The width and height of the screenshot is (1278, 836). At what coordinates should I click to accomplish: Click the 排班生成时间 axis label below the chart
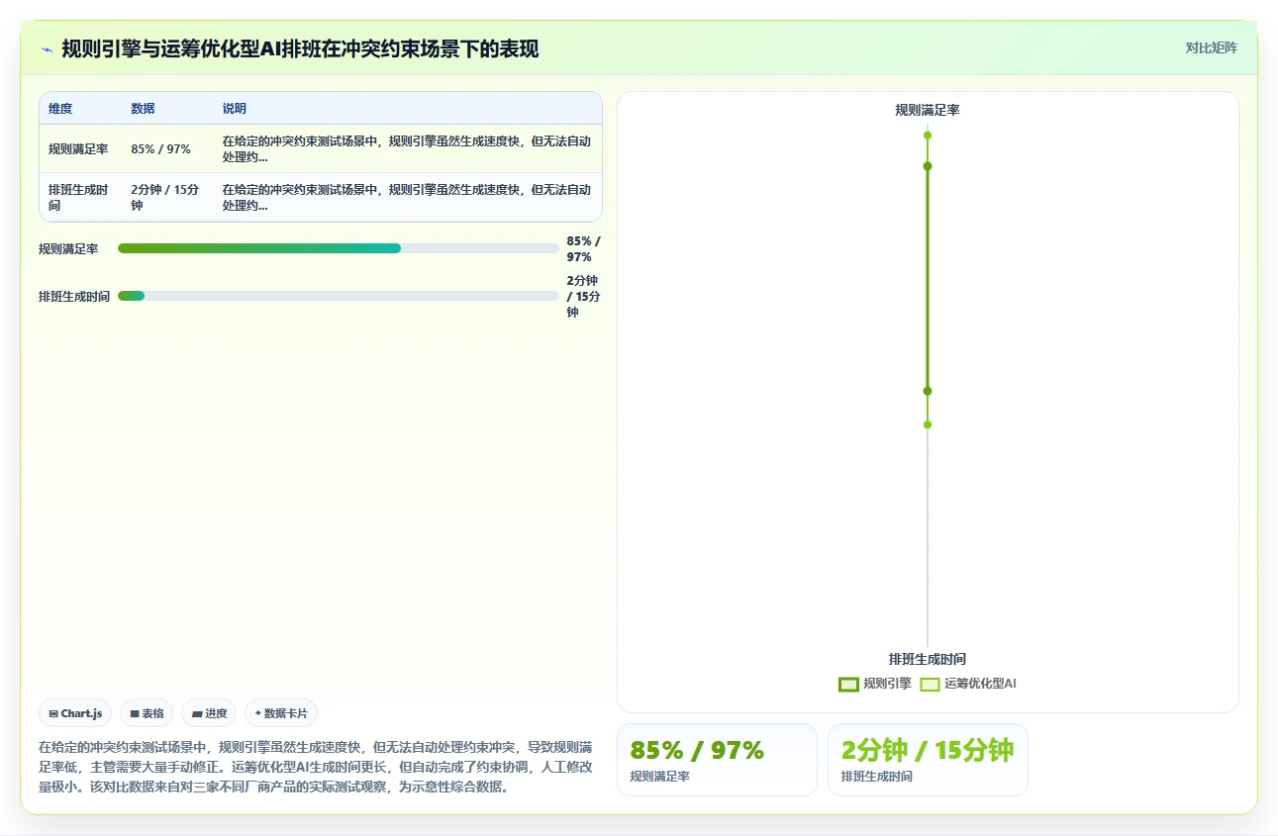(928, 659)
